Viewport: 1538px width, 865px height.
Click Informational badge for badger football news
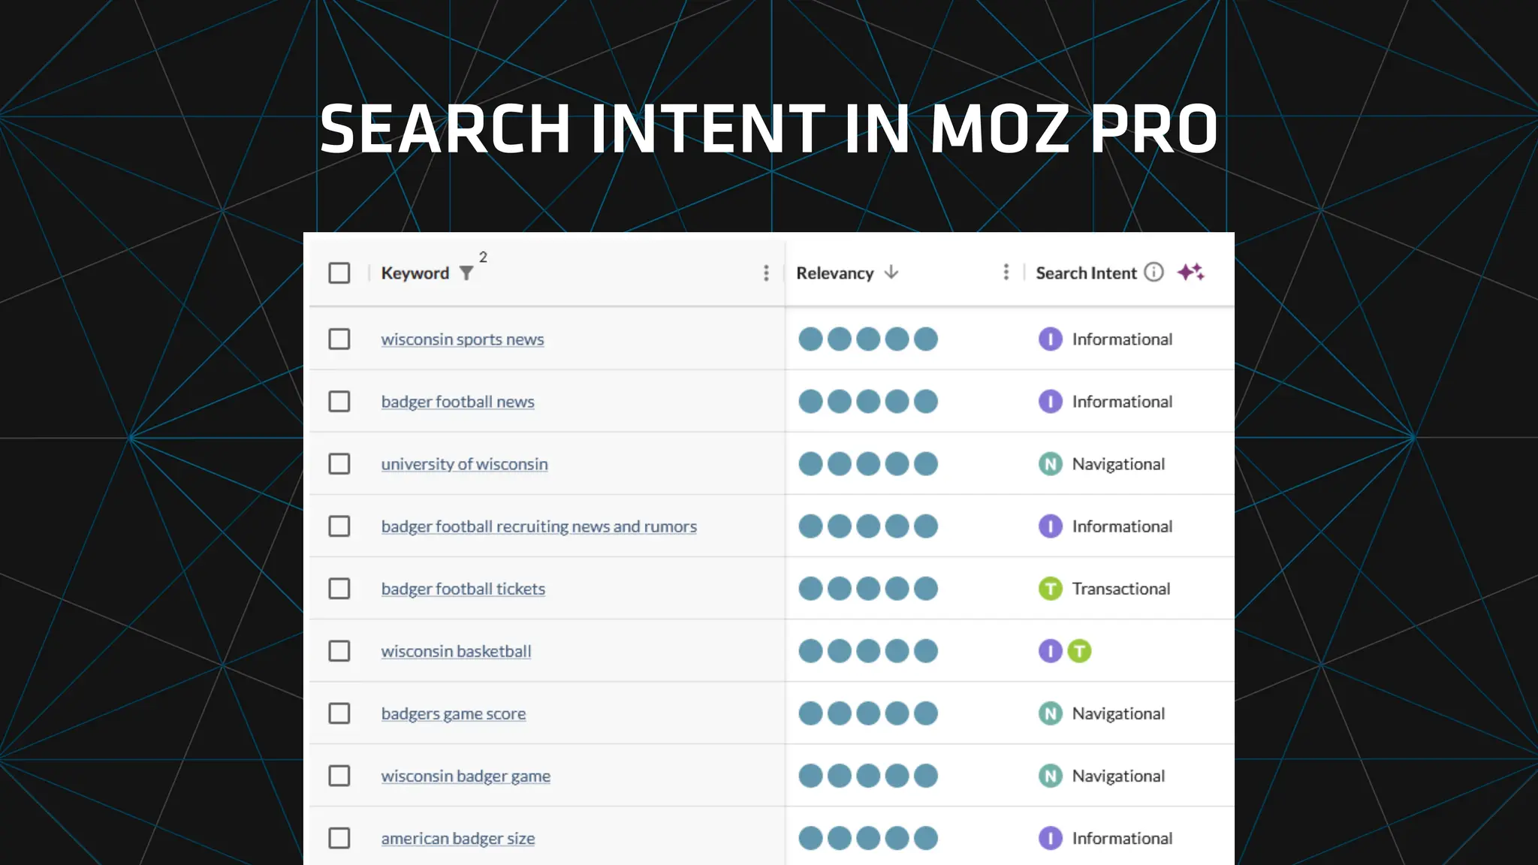pyautogui.click(x=1050, y=402)
